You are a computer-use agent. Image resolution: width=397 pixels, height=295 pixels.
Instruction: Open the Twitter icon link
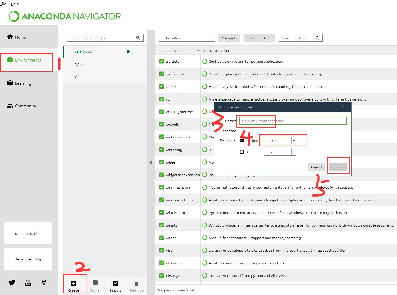pyautogui.click(x=12, y=283)
